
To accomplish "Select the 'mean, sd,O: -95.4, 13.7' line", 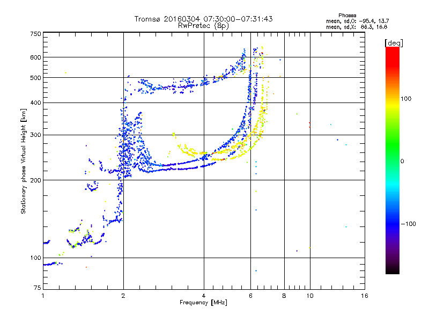I will pos(357,21).
